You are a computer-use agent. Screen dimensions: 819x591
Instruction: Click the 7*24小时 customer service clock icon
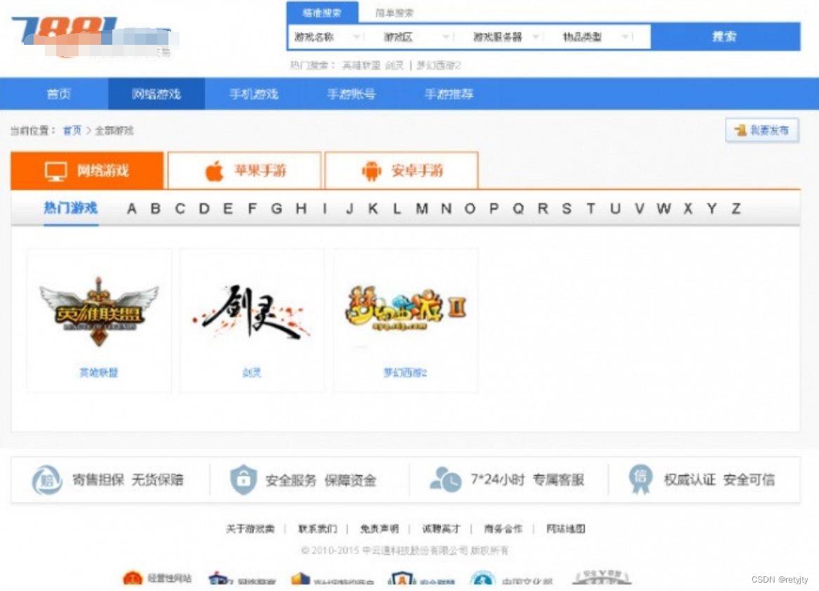point(445,480)
